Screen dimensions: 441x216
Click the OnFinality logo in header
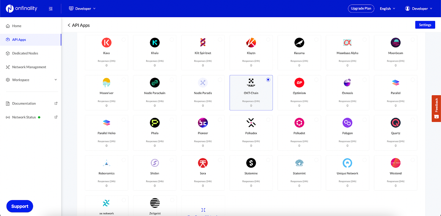[x=21, y=9]
